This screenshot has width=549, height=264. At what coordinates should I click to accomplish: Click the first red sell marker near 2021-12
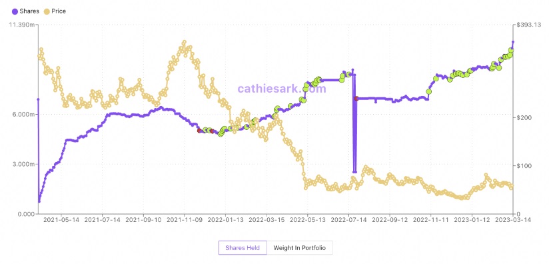pos(199,131)
